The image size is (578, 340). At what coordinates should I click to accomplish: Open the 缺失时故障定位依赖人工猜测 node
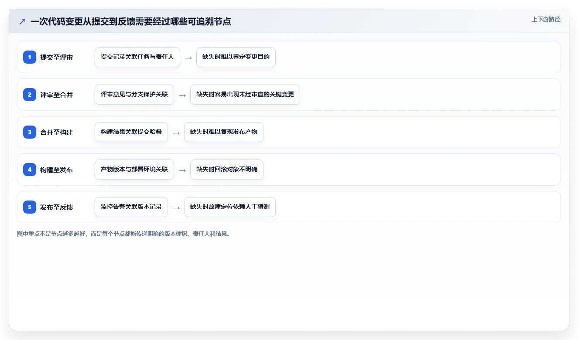click(x=230, y=207)
